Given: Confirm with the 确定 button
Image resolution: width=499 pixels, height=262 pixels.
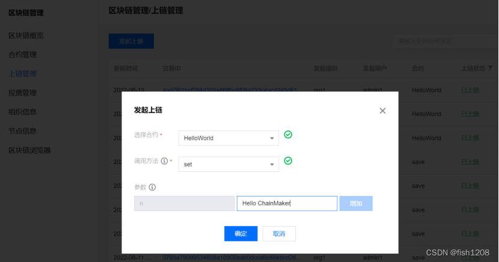Looking at the screenshot, I should coord(240,234).
